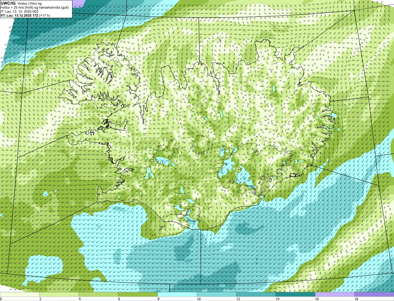
Task: Click the "6" label on the color scale
Action: [x=119, y=299]
